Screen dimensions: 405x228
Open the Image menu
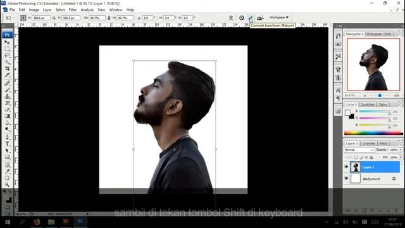34,9
